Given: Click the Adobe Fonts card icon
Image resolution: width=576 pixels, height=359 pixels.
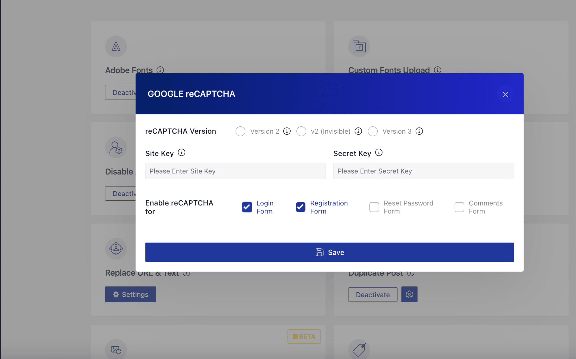Looking at the screenshot, I should pyautogui.click(x=116, y=46).
